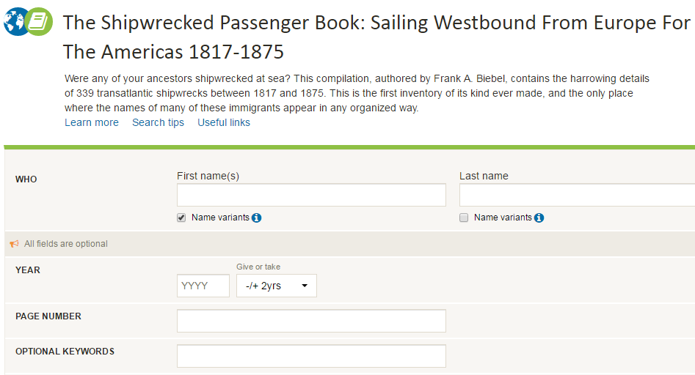Click the green book record-set icon
The image size is (695, 375).
[40, 23]
